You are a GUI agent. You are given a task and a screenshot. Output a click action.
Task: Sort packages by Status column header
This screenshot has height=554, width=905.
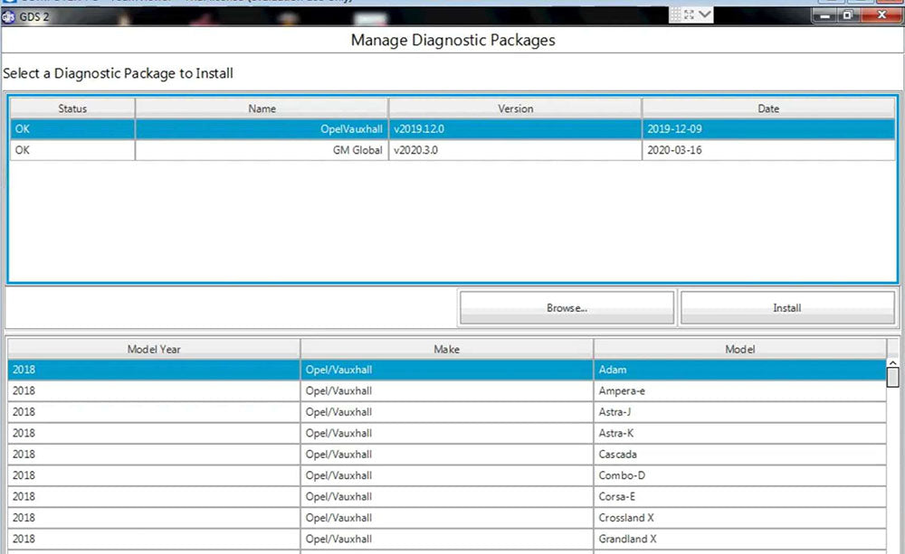pos(72,108)
